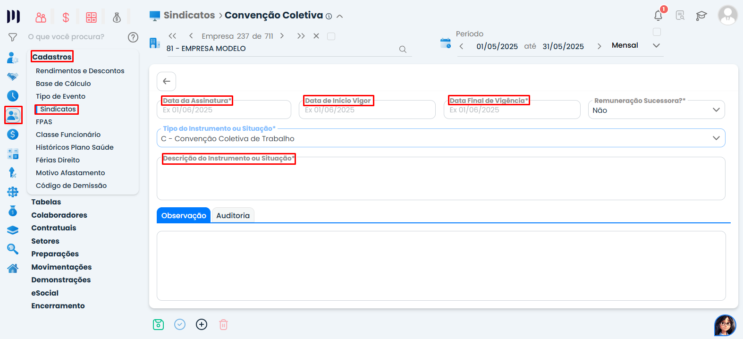Viewport: 743px width, 339px height.
Task: Click the Data de Início Vigor field
Action: [367, 110]
